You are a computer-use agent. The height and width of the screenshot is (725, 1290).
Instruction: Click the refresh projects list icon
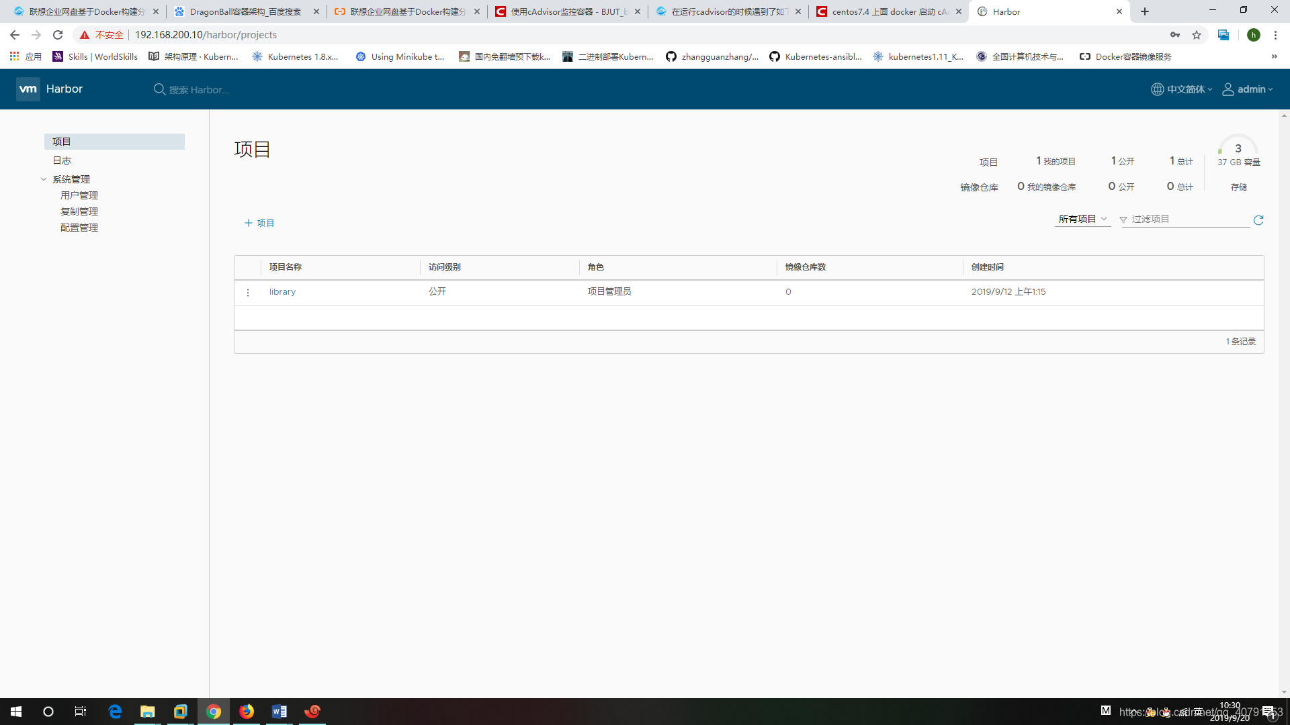click(x=1258, y=220)
